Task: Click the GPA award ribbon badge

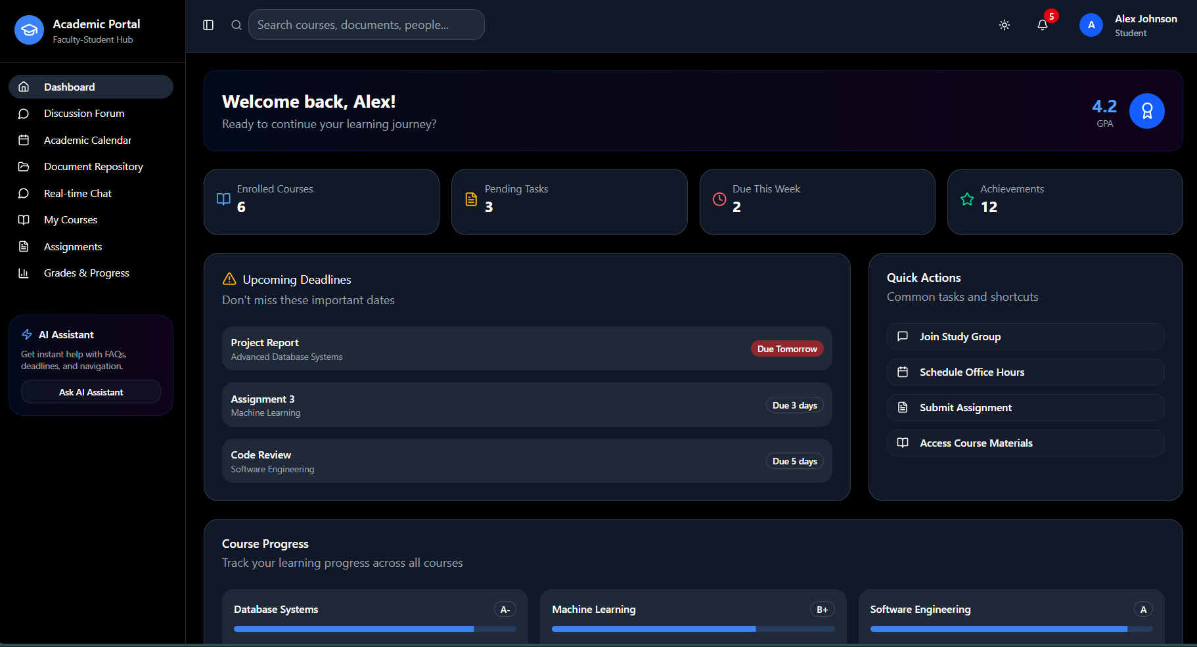Action: click(1147, 111)
